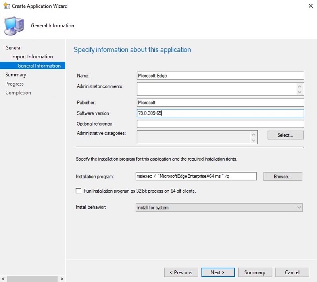Click the Installation program msiexec field

[196, 176]
